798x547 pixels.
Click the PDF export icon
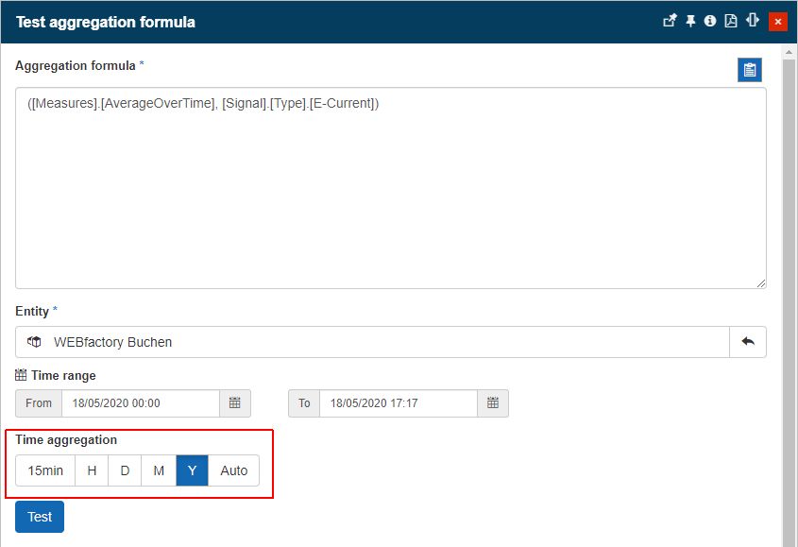[x=730, y=21]
